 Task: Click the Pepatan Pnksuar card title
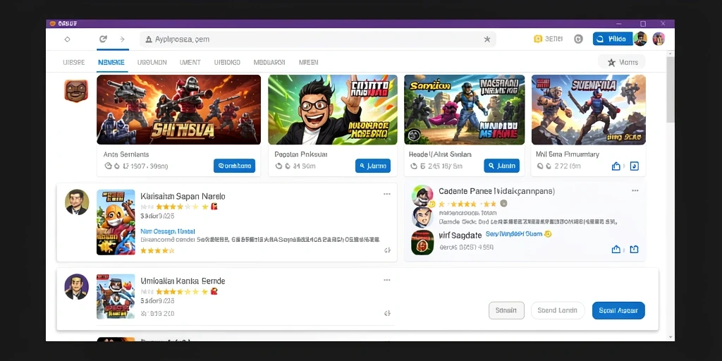pos(300,154)
